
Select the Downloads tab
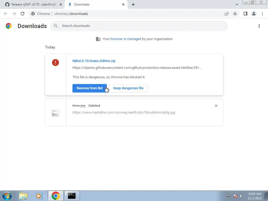(96, 4)
